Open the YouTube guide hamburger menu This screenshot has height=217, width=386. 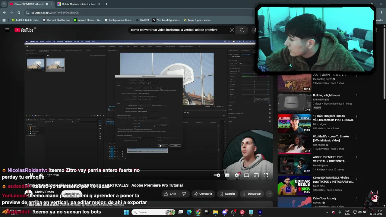pyautogui.click(x=7, y=30)
